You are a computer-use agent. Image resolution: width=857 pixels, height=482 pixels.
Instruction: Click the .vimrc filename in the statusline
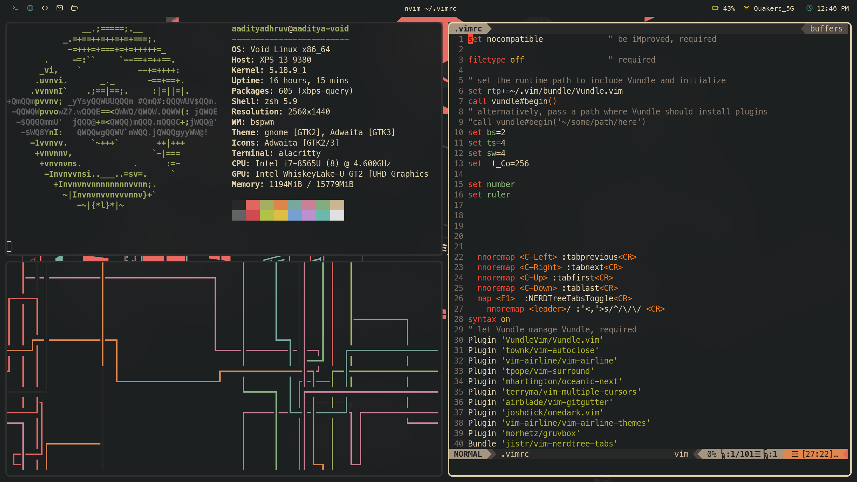click(515, 454)
